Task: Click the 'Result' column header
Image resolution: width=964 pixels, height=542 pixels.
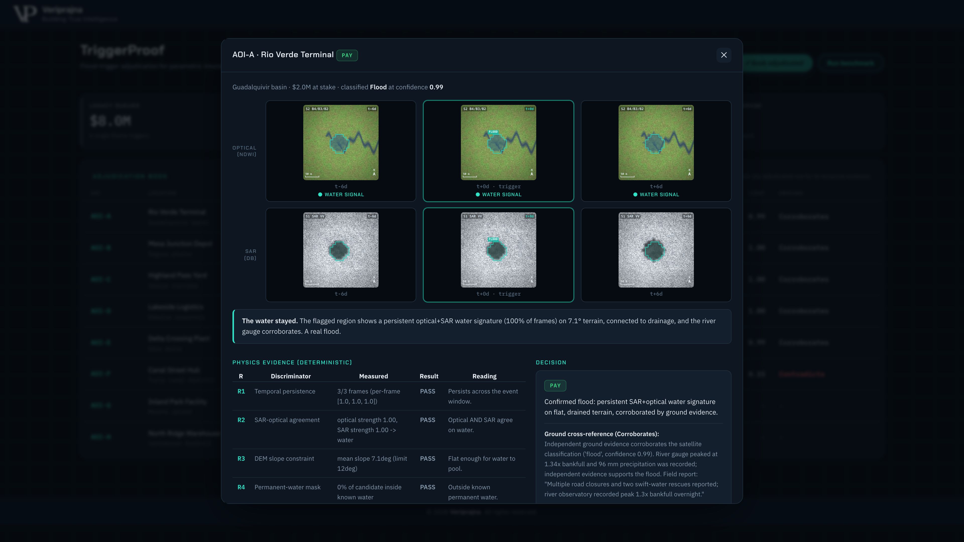Action: click(429, 376)
